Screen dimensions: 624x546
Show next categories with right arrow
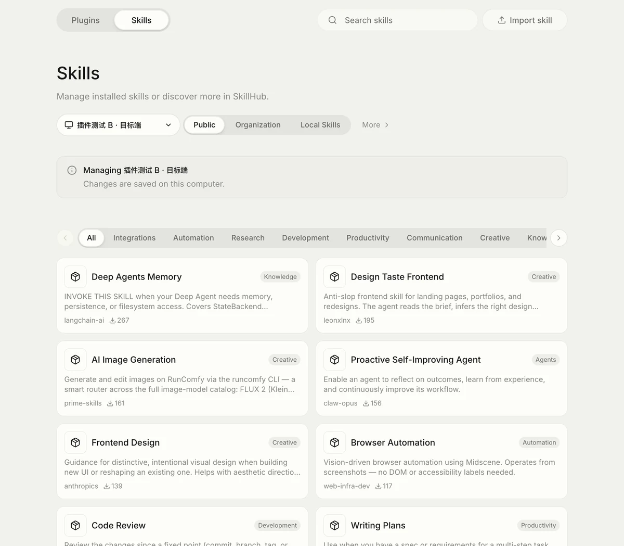click(559, 238)
